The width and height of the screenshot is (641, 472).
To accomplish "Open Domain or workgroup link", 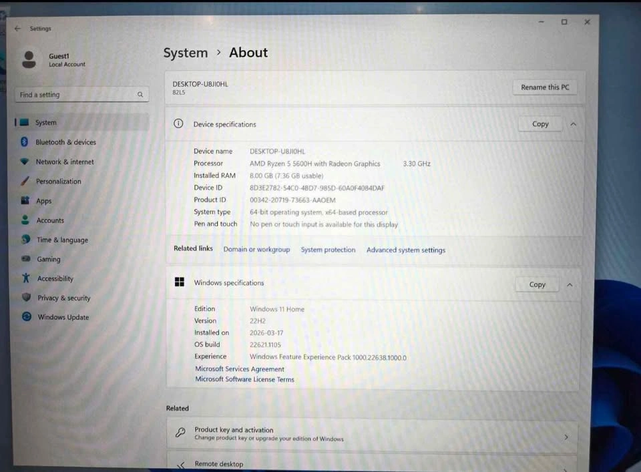I will pyautogui.click(x=256, y=249).
